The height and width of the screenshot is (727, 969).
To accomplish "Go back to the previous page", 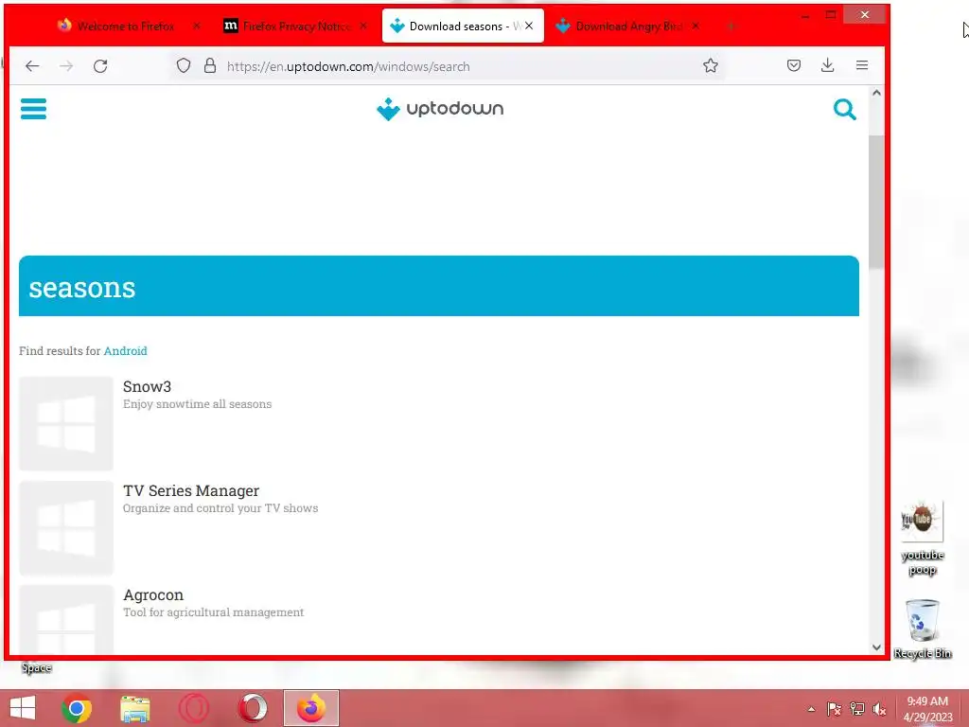I will [x=32, y=66].
